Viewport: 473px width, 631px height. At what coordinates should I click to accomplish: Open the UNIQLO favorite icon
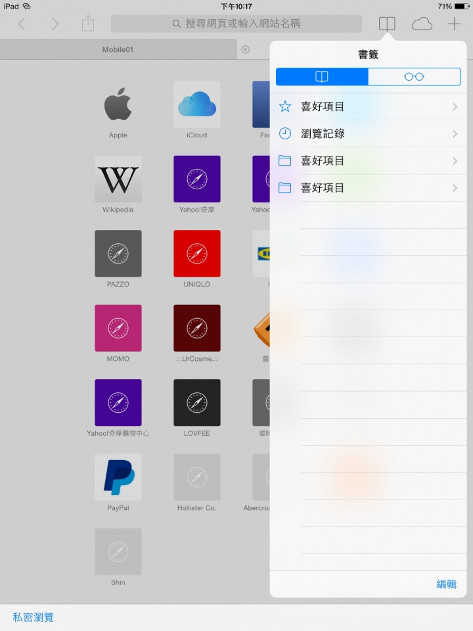[196, 254]
